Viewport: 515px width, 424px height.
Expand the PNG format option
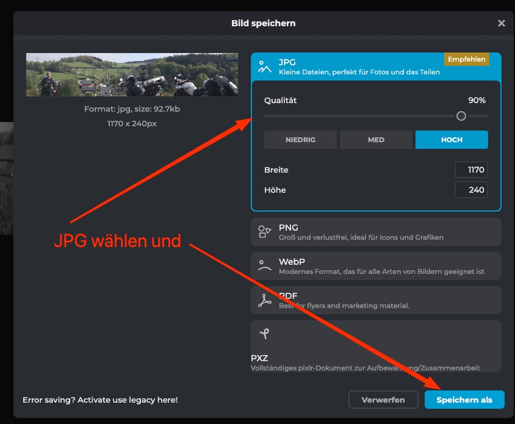pos(376,232)
